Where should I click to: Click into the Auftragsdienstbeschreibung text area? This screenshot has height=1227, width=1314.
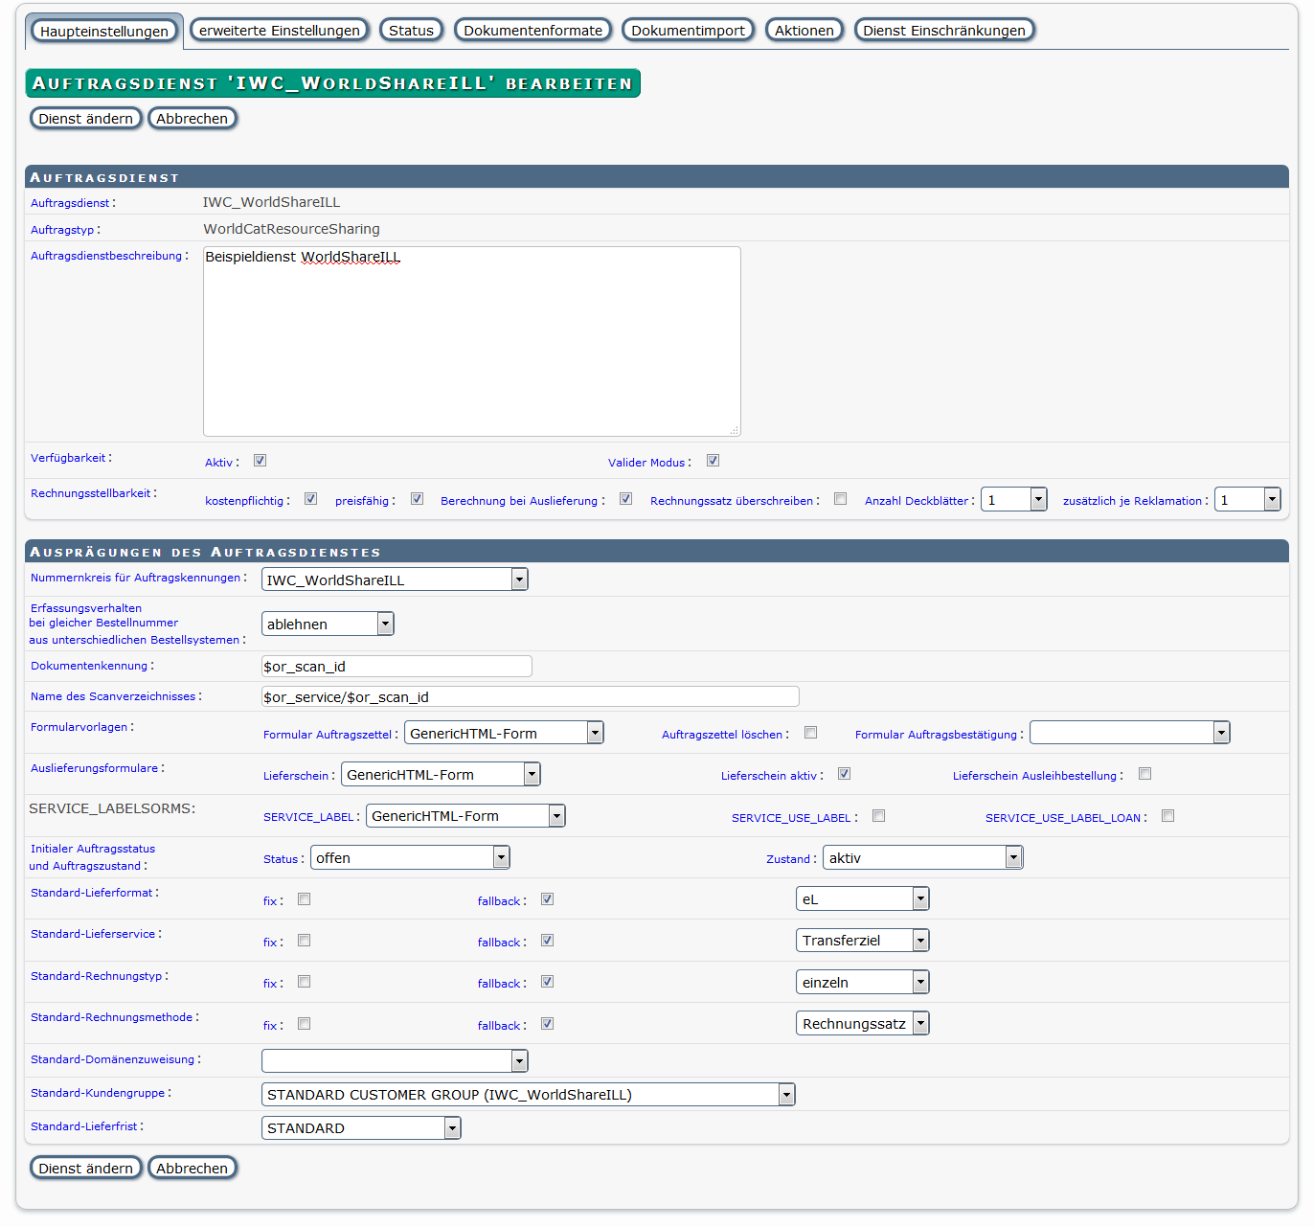point(472,341)
